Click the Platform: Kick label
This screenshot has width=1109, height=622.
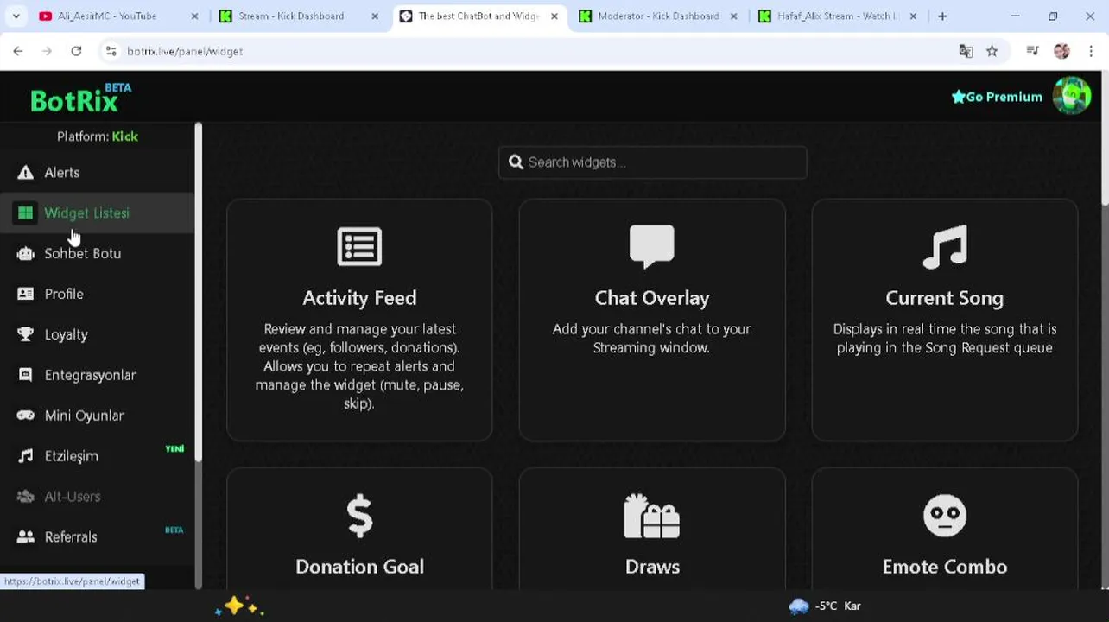pyautogui.click(x=98, y=136)
